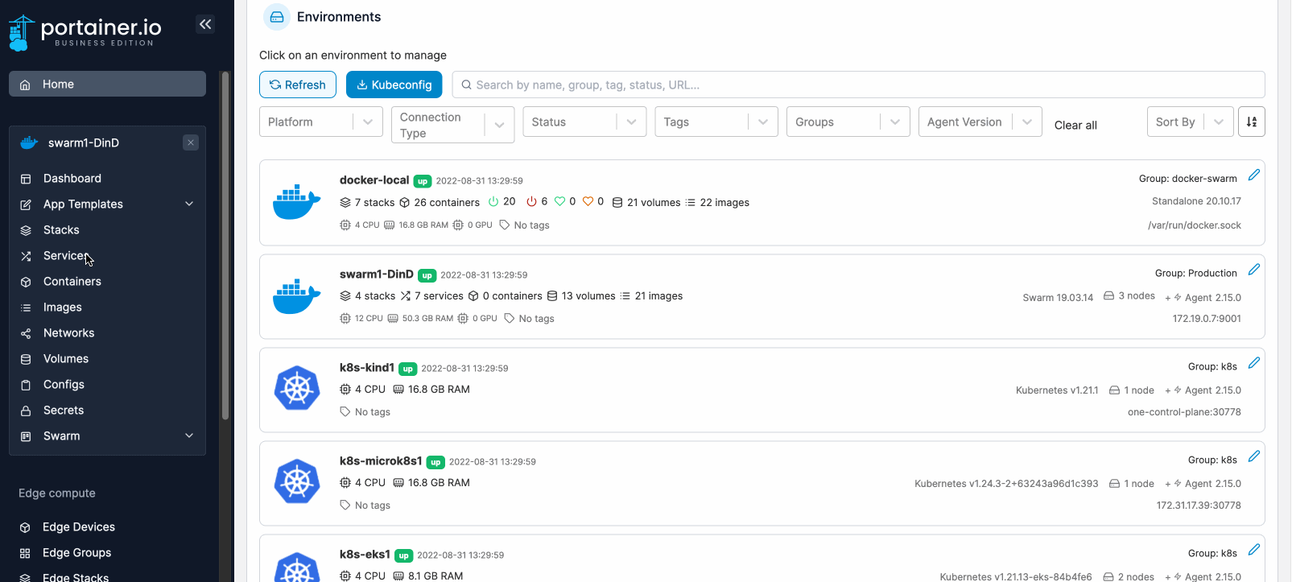Click the edit pencil for docker-local
This screenshot has height=582, width=1292.
pyautogui.click(x=1253, y=175)
